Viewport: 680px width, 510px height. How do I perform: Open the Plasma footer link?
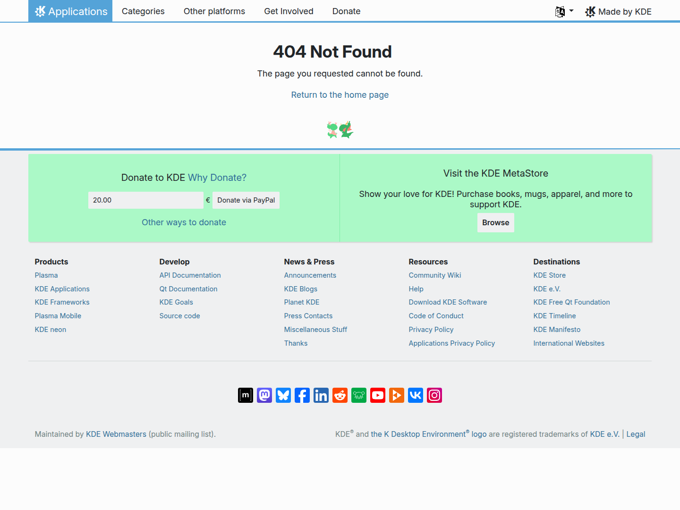46,275
